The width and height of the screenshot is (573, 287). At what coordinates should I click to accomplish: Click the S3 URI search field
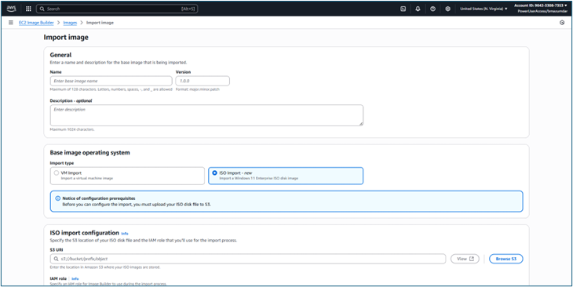pyautogui.click(x=248, y=259)
